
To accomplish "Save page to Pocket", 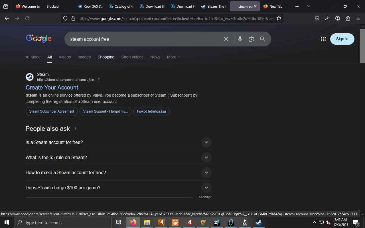I will (317, 18).
